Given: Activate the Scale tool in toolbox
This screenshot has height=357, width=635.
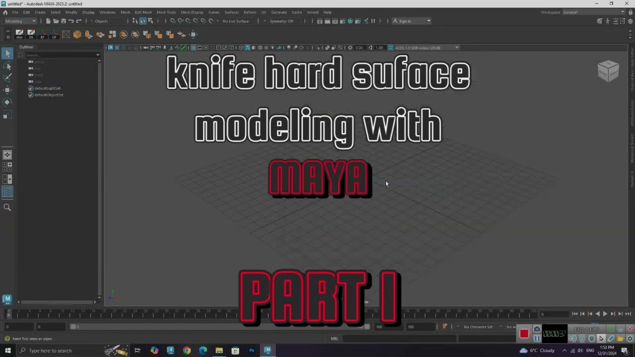Looking at the screenshot, I should [x=7, y=115].
